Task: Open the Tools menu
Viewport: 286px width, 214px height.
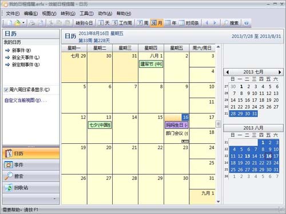Action: coord(86,14)
